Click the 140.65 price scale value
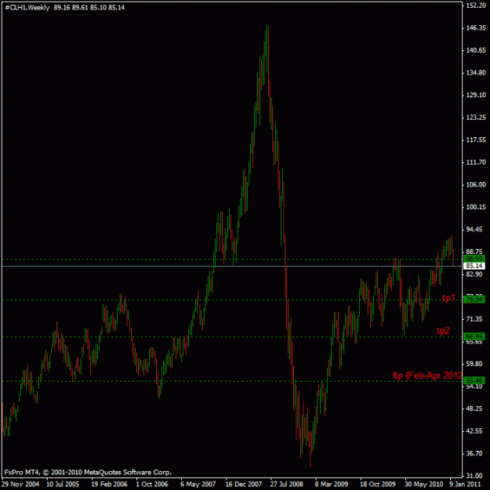Screen dimensions: 490x490 click(x=476, y=50)
